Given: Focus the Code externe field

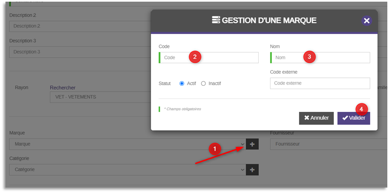Looking at the screenshot, I should click(320, 83).
